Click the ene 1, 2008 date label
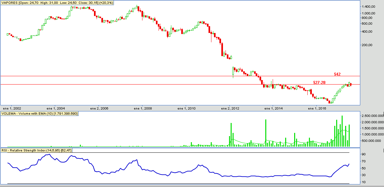Viewport: 384px width, 187px height. (143, 108)
